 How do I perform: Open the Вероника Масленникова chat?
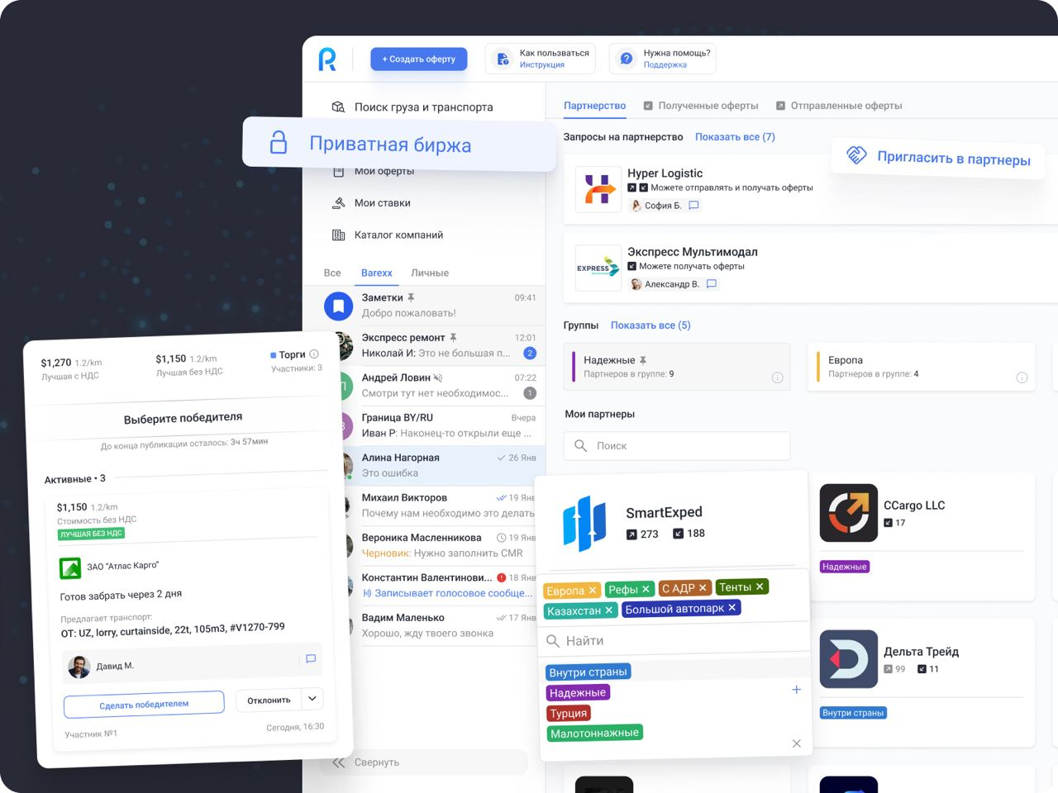pyautogui.click(x=442, y=545)
